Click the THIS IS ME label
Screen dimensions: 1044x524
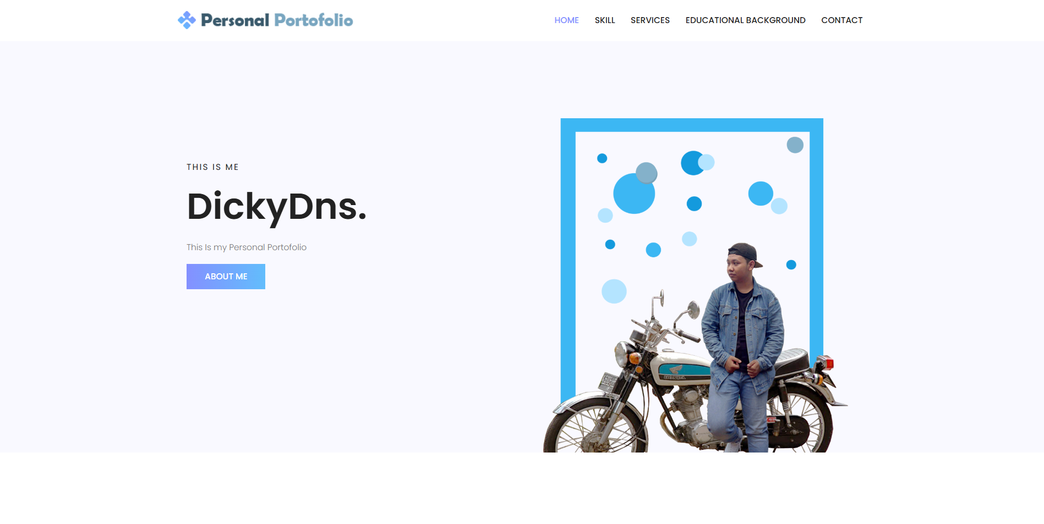pos(212,167)
